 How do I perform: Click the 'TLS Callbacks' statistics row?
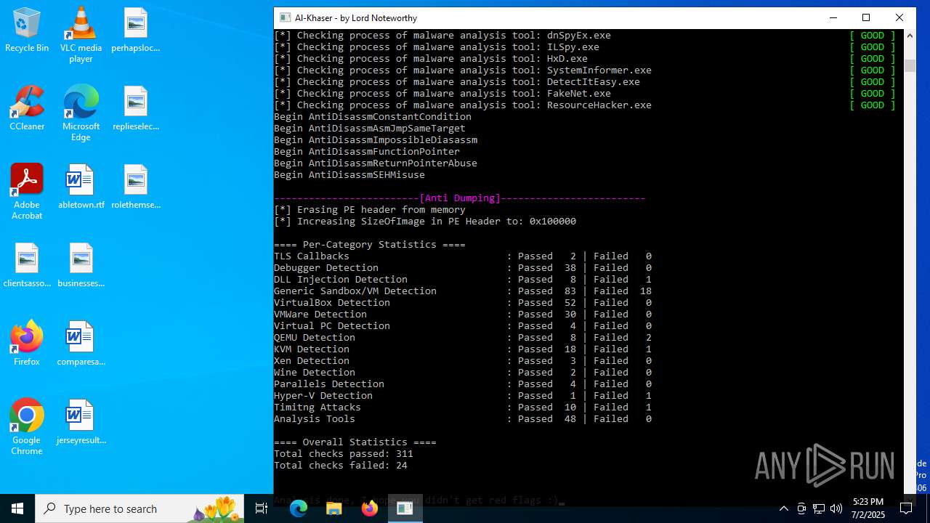463,256
